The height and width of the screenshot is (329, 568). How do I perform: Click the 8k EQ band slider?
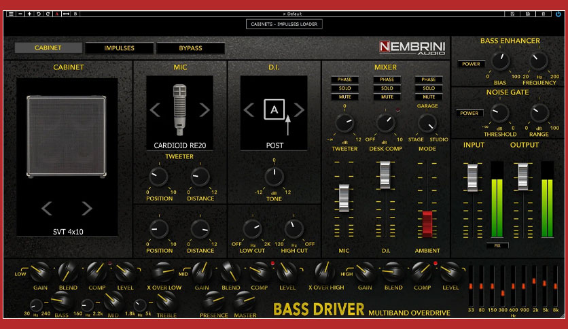tap(555, 286)
